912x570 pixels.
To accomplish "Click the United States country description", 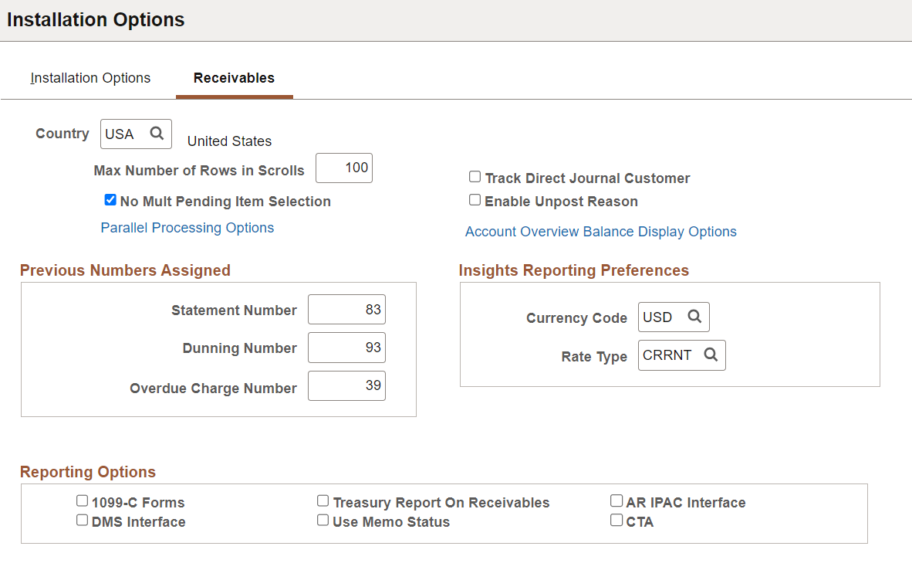I will tap(229, 141).
